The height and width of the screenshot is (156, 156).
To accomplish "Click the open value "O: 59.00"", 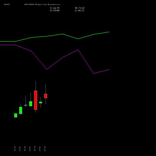I will [x=55, y=11].
